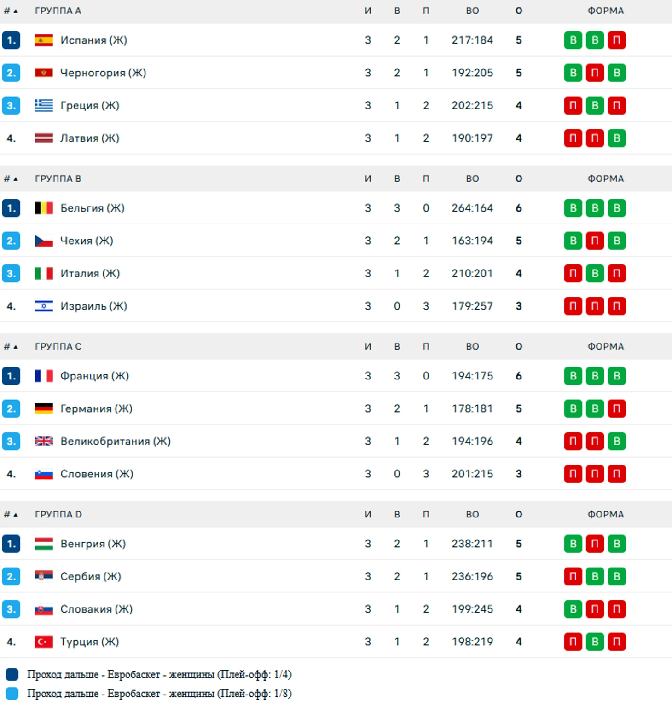Click the Hungary flag icon in Group D
The image size is (672, 706).
pyautogui.click(x=44, y=544)
